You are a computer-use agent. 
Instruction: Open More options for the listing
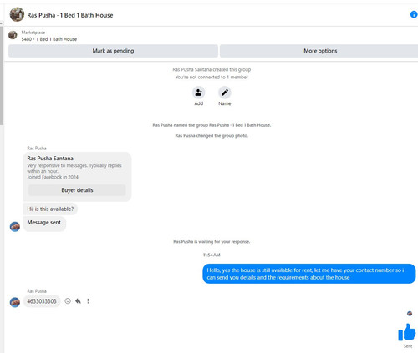[x=320, y=51]
